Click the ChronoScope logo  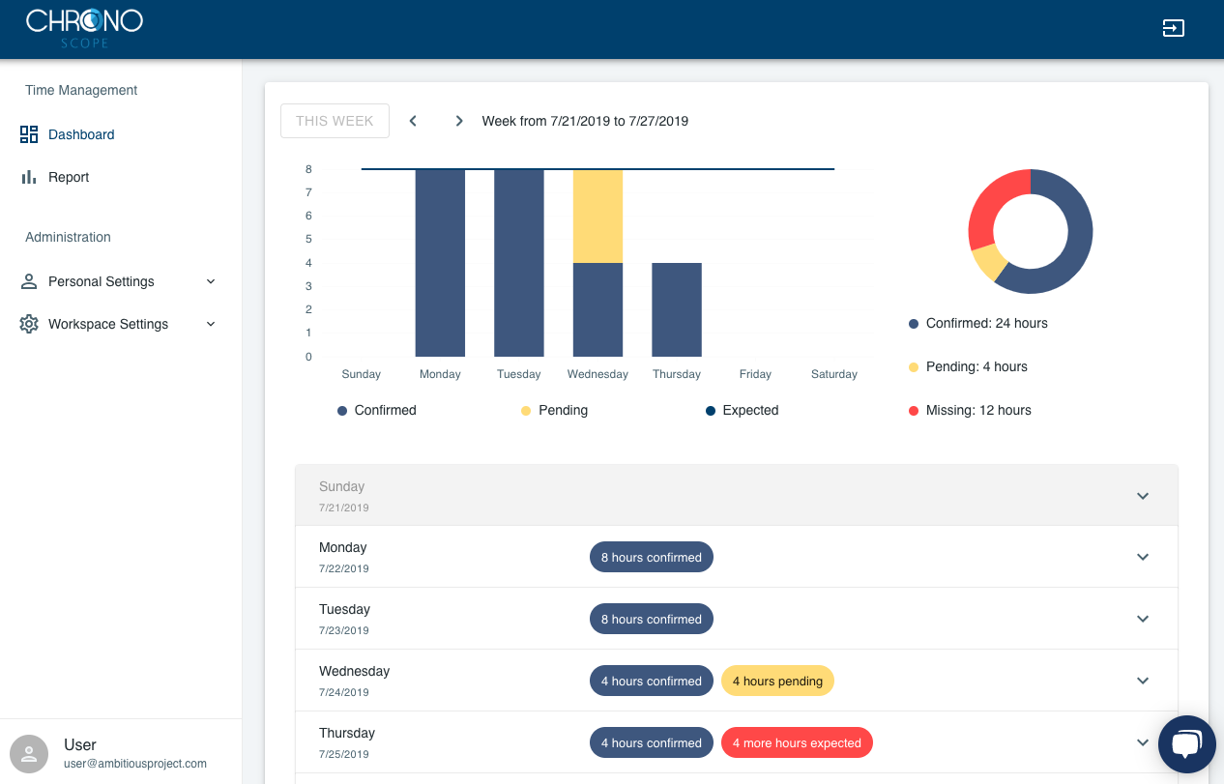coord(84,28)
